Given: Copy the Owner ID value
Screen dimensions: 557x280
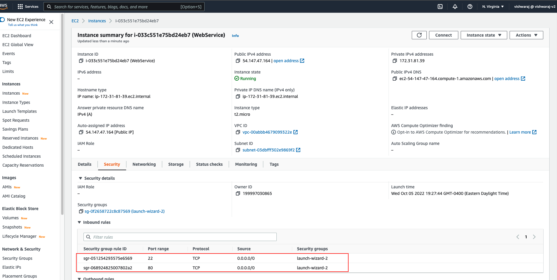Looking at the screenshot, I should (x=238, y=193).
